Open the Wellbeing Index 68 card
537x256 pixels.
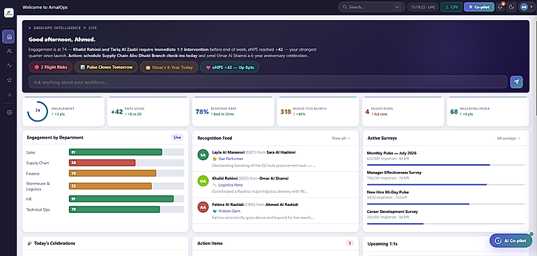[x=488, y=111]
